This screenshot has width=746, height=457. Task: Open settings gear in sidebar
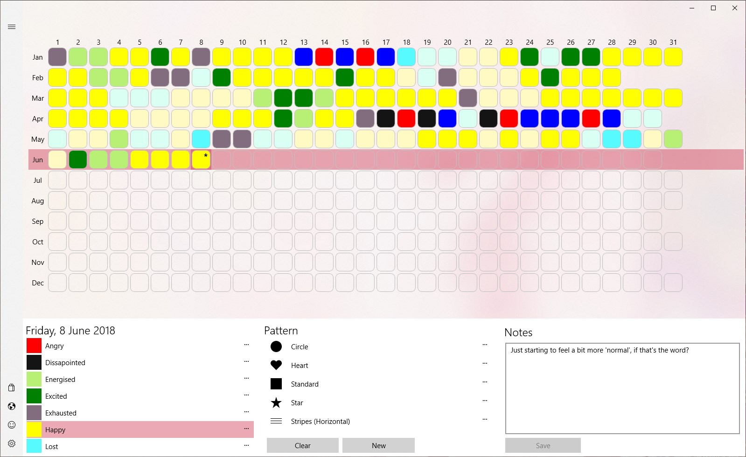pyautogui.click(x=12, y=443)
